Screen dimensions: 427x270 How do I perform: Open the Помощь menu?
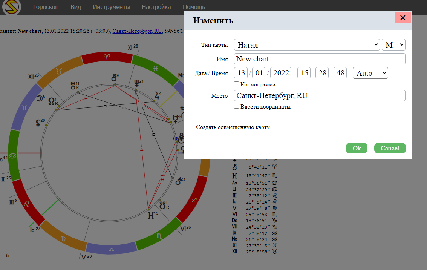point(194,7)
